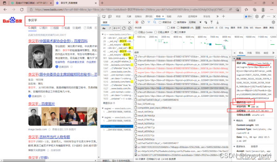Image resolution: width=277 pixels, height=162 pixels.
Task: Toggle the network filter funnel icon
Action: click(x=149, y=22)
